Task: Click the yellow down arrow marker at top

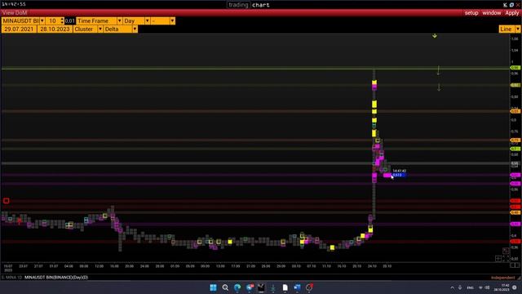Action: tap(435, 36)
